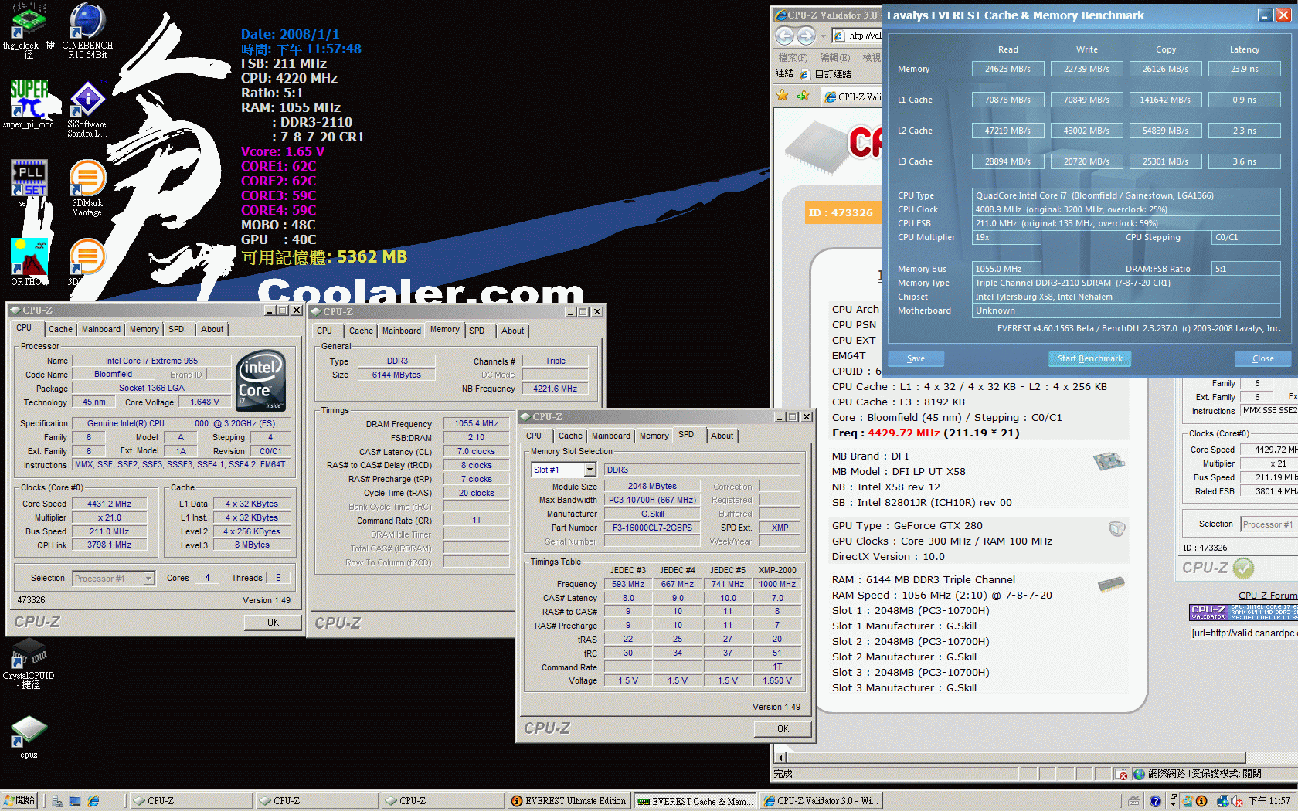Launch the cpuz desktop icon
Image resolution: width=1298 pixels, height=811 pixels.
pos(29,738)
